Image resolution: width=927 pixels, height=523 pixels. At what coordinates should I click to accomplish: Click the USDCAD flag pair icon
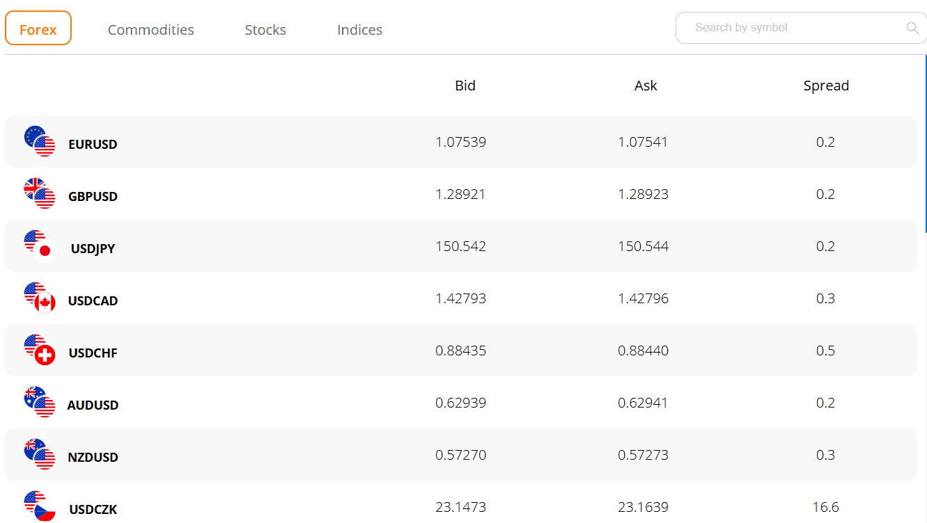click(40, 298)
